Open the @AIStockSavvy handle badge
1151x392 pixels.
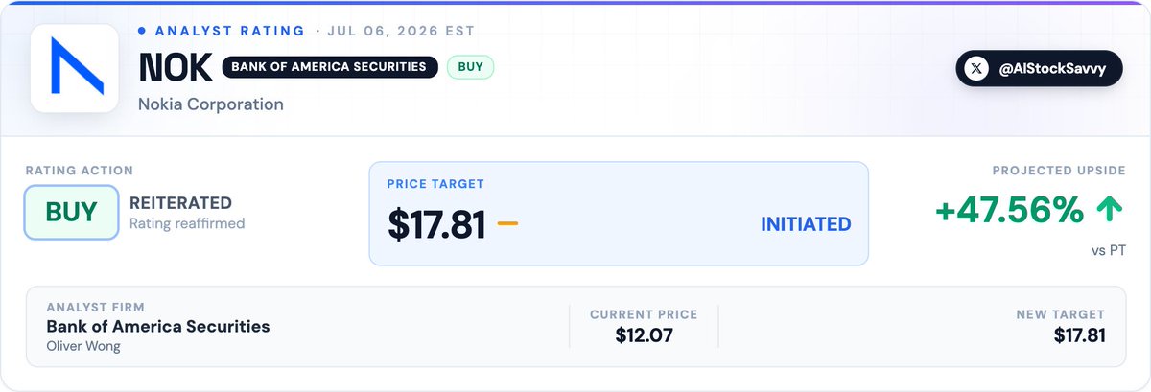pos(1039,69)
